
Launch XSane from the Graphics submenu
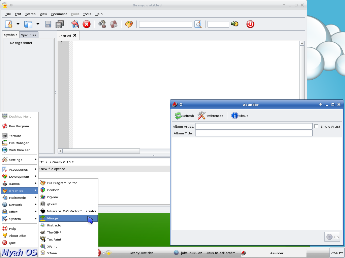coord(68,253)
